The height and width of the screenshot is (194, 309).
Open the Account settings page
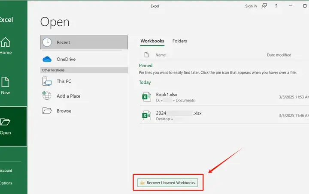(x=6, y=170)
